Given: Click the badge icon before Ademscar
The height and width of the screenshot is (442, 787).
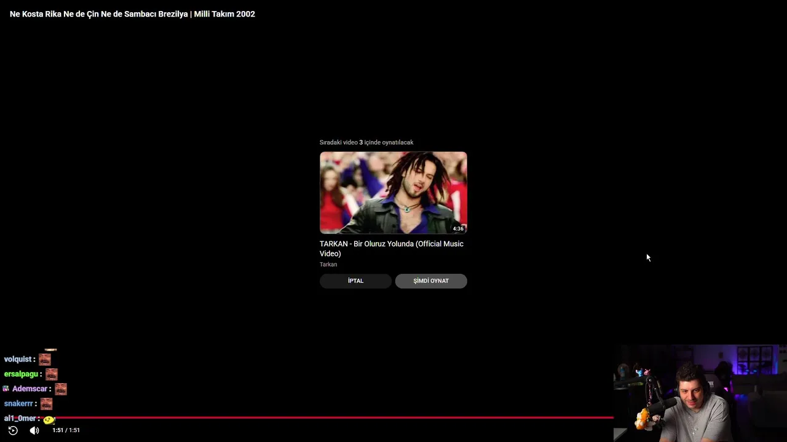Looking at the screenshot, I should point(6,389).
